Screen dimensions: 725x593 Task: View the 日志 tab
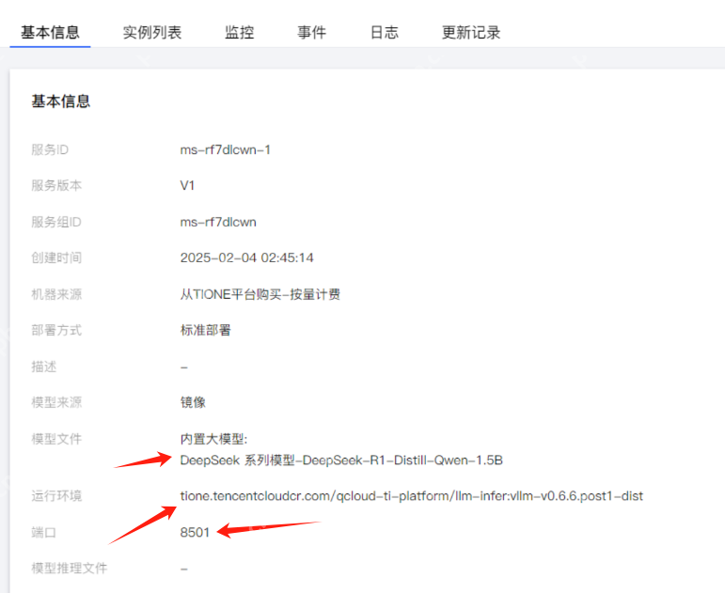(385, 32)
